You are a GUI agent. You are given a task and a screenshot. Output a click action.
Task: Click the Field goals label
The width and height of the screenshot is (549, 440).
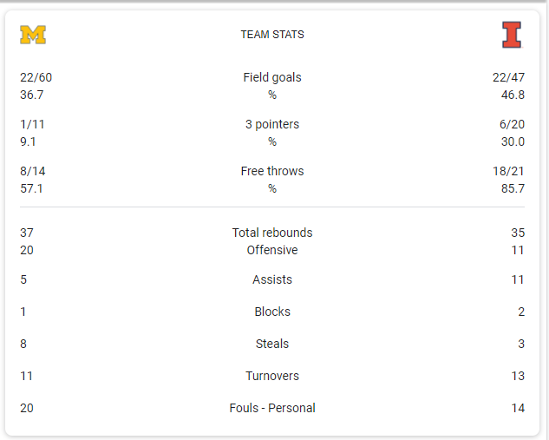click(272, 77)
